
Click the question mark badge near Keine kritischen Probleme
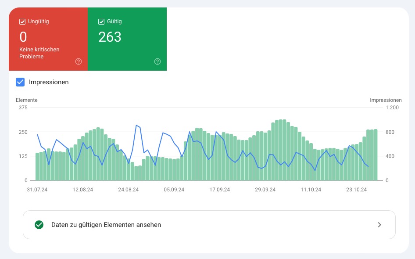click(78, 61)
